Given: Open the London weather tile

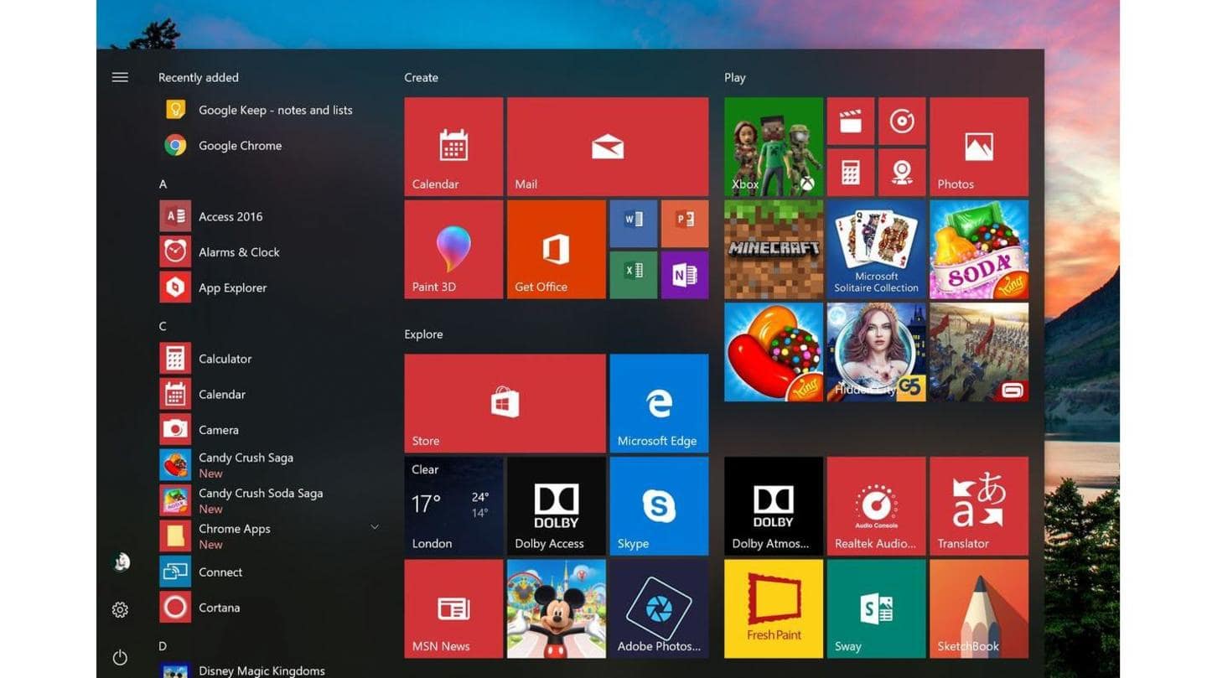Looking at the screenshot, I should click(x=453, y=506).
